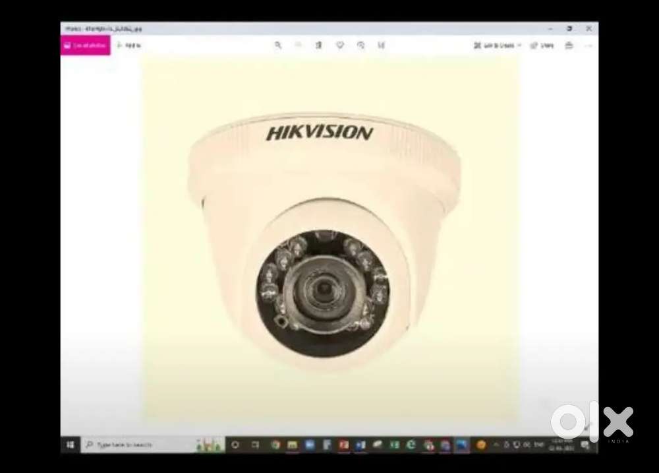Select the zoom magnifier tool
Viewport: 659px width, 473px height.
pyautogui.click(x=277, y=46)
